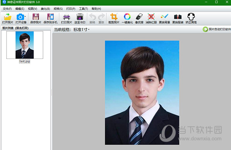Click the 打开设备 camera icon
Viewport: 231px width, 150px height.
pos(21,17)
